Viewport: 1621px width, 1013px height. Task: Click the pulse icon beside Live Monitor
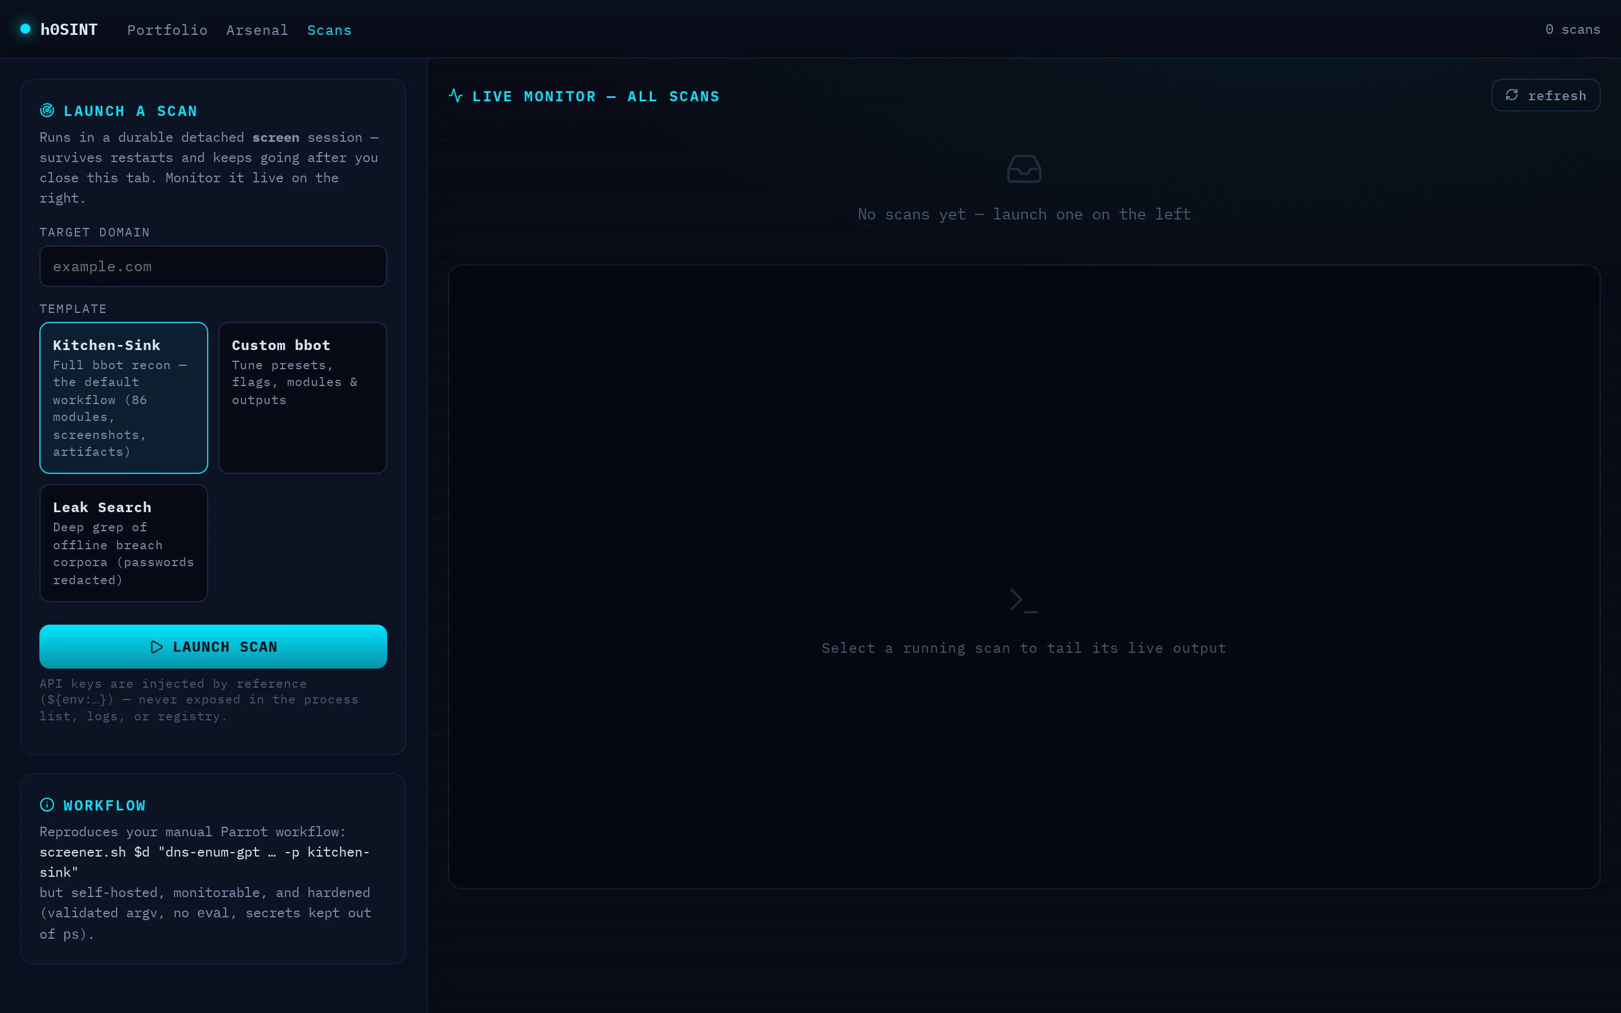[455, 96]
